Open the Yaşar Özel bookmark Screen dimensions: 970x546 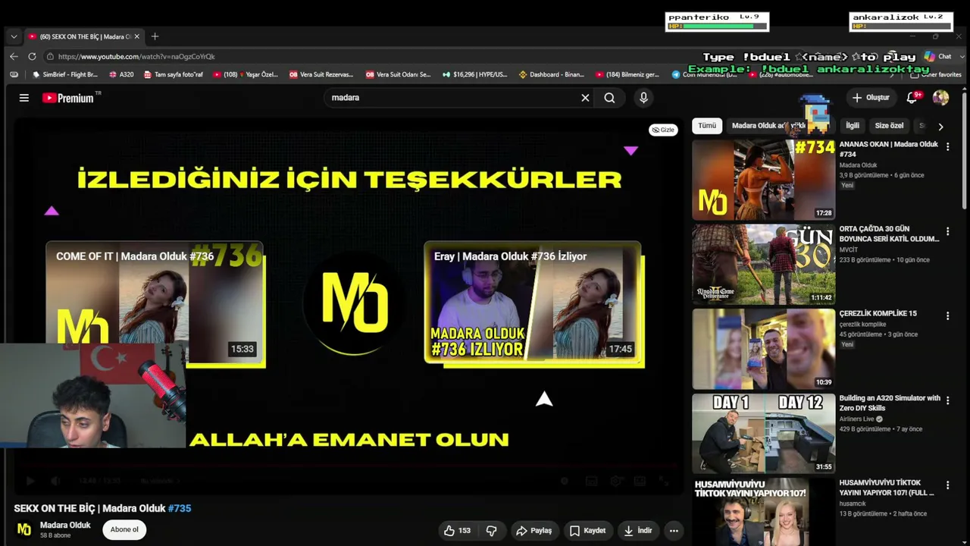(x=246, y=74)
